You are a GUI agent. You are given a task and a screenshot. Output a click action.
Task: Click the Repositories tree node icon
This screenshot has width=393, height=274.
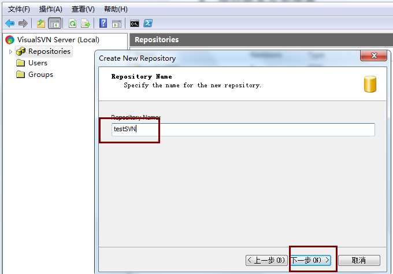pyautogui.click(x=21, y=51)
